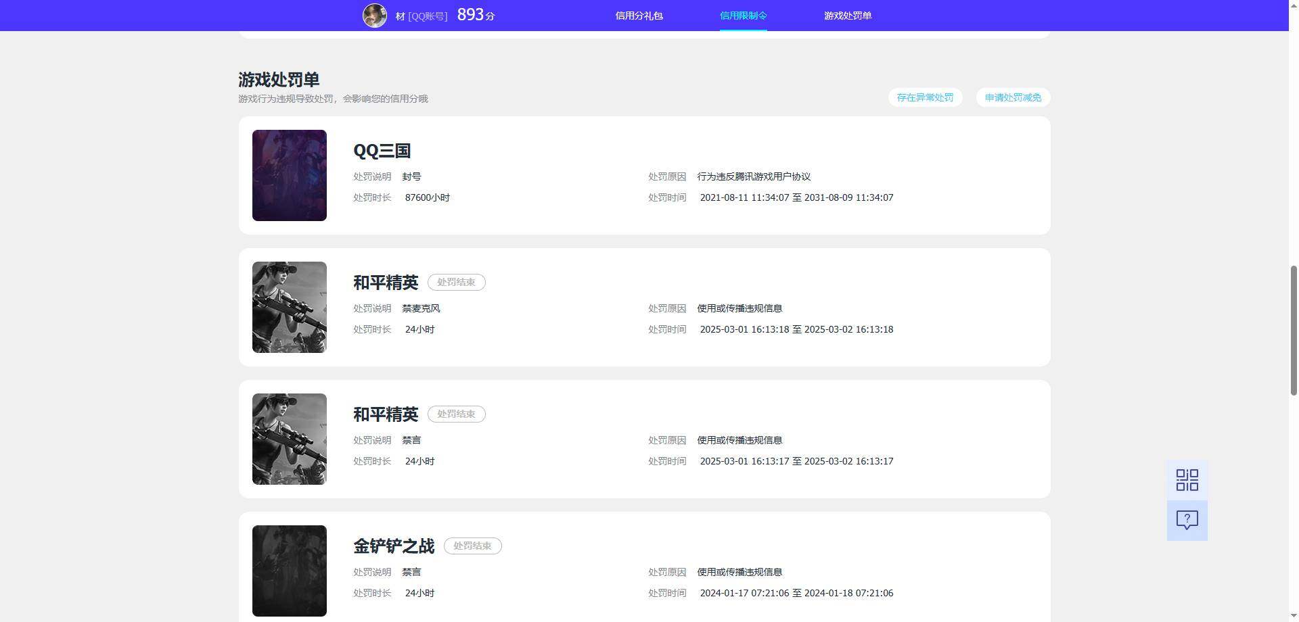Click the 存在异常处罚 button
1299x622 pixels.
pyautogui.click(x=925, y=97)
